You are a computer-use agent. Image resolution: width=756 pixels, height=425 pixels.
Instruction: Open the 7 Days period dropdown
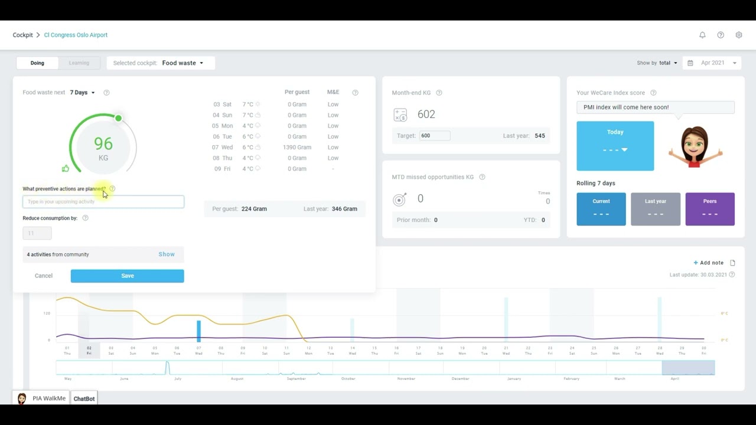(x=82, y=93)
